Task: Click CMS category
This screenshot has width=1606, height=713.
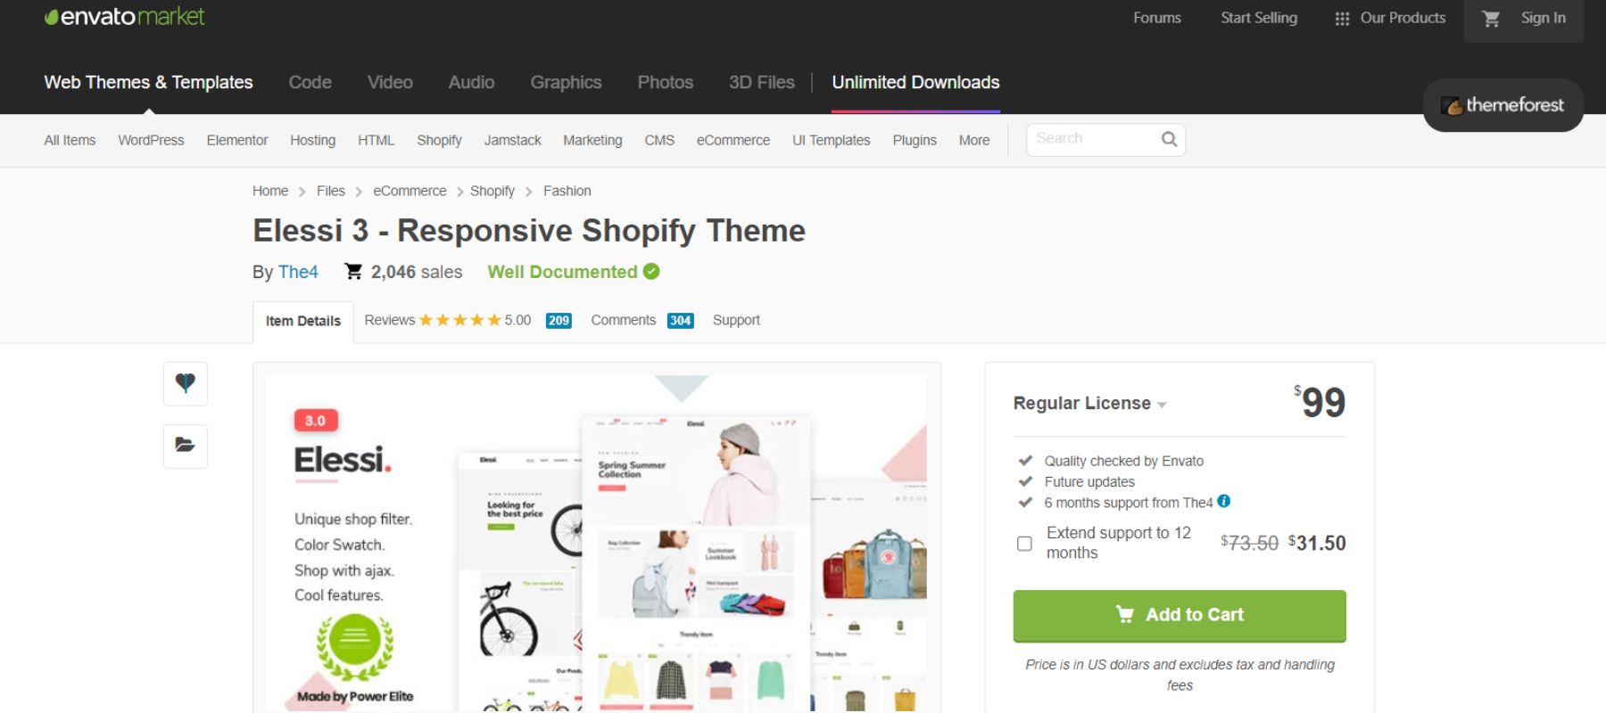Action: 659,140
